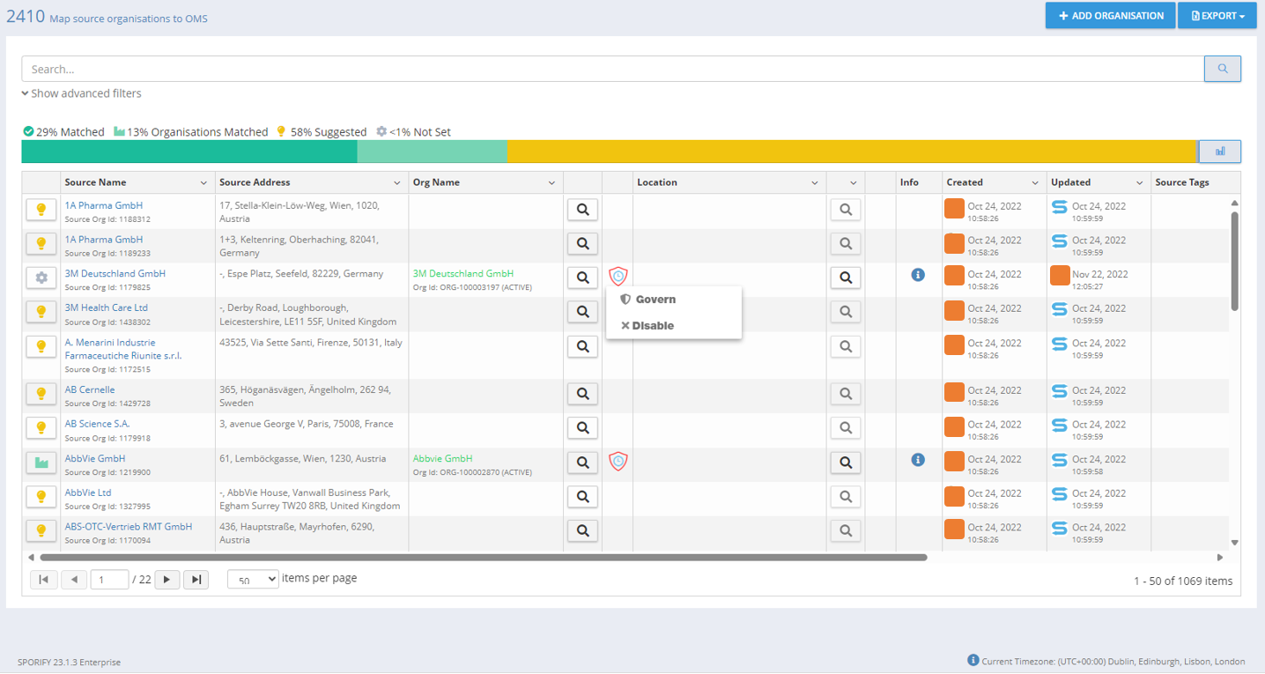Expand Show advanced filters

click(81, 93)
